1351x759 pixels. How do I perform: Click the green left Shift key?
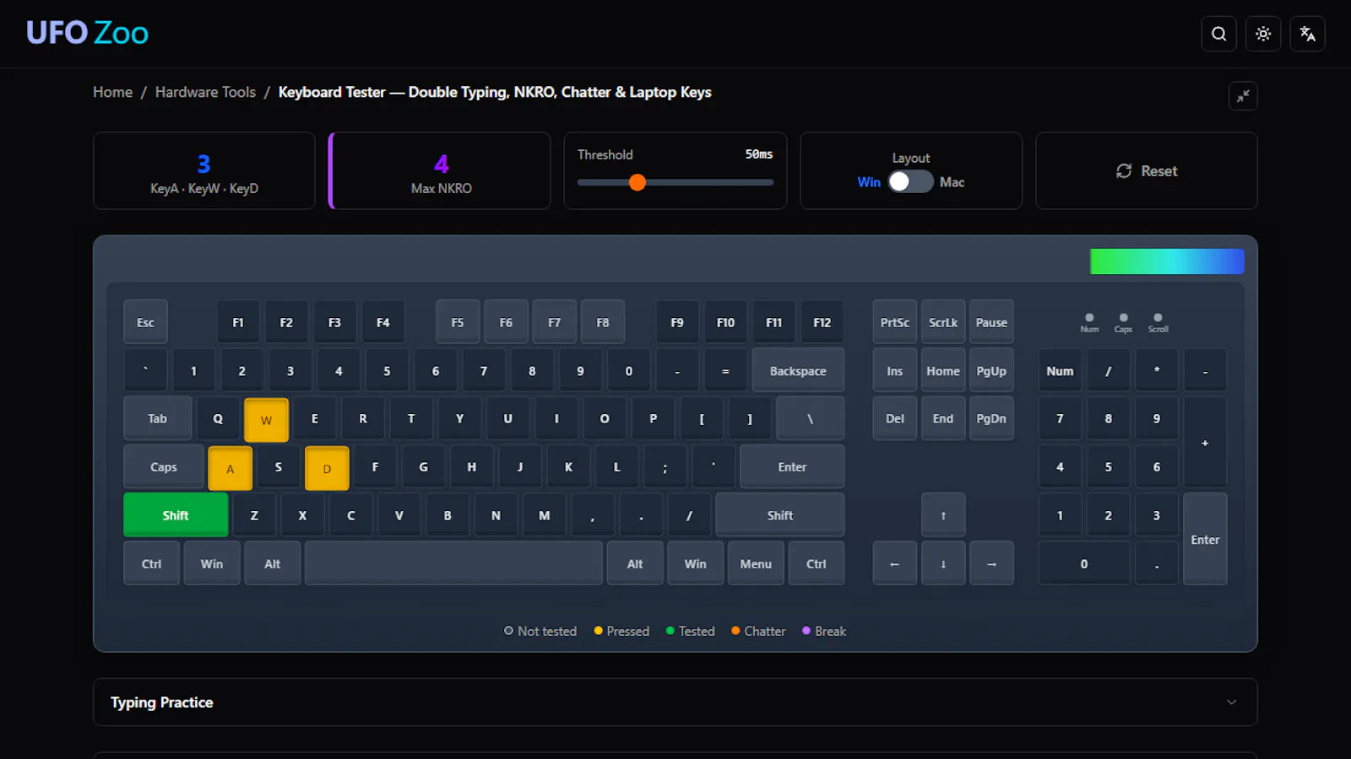pyautogui.click(x=176, y=515)
